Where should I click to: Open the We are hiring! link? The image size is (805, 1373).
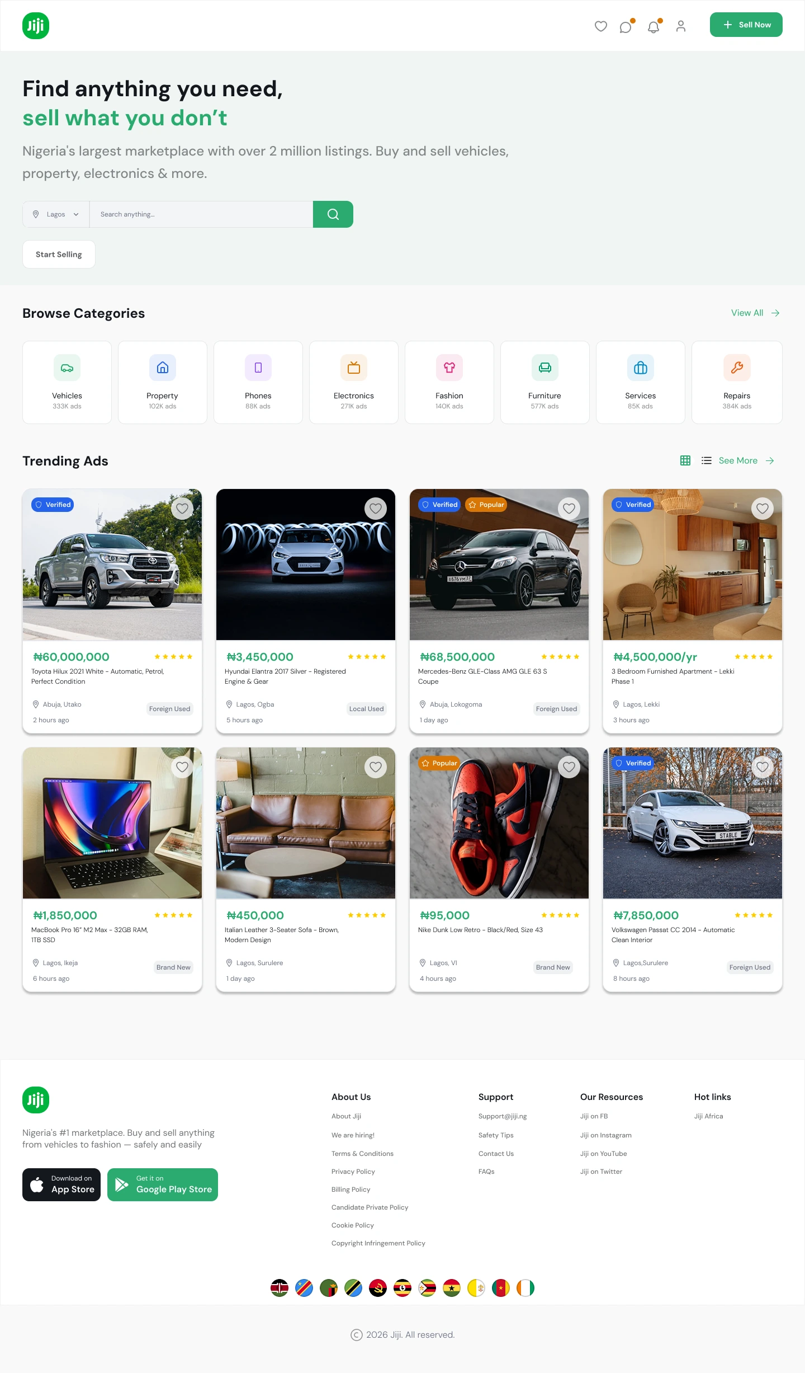(353, 1135)
